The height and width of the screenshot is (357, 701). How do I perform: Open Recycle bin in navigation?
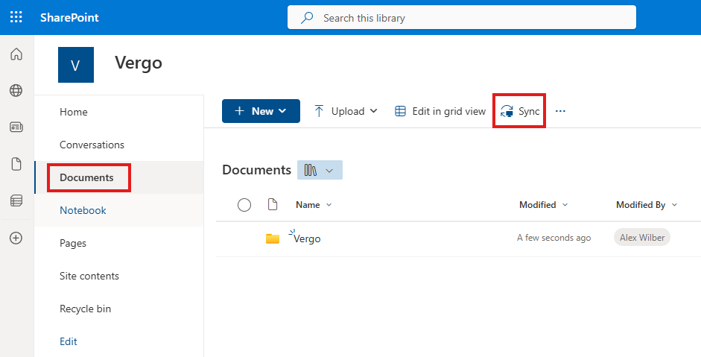click(86, 309)
